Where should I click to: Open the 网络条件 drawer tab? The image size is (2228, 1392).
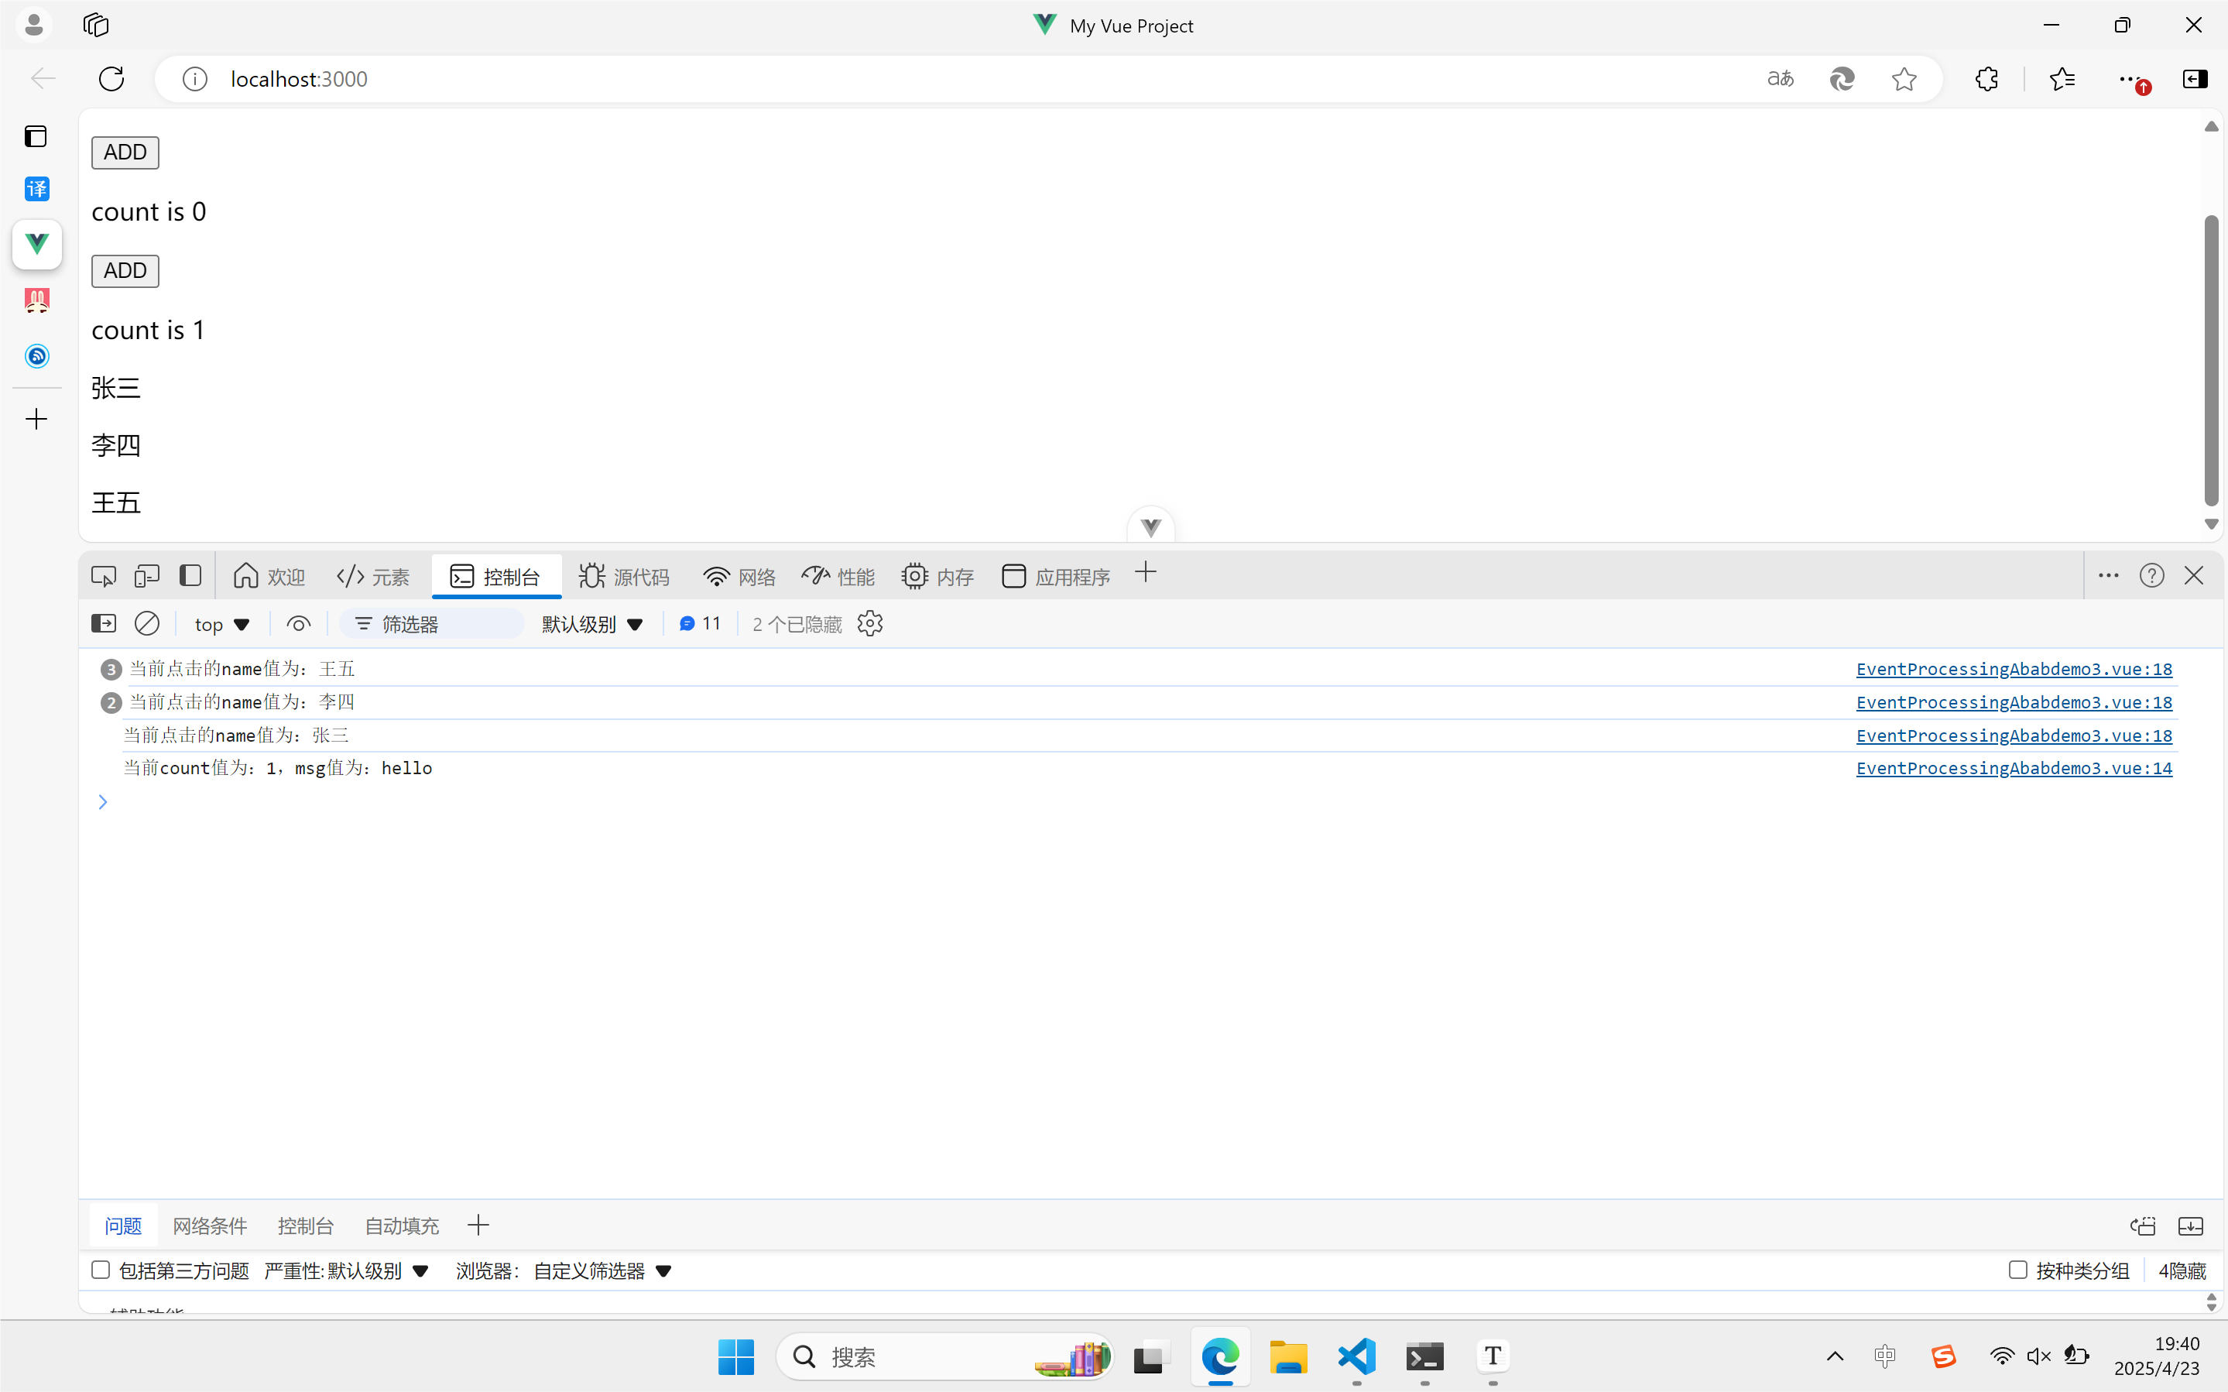point(210,1226)
